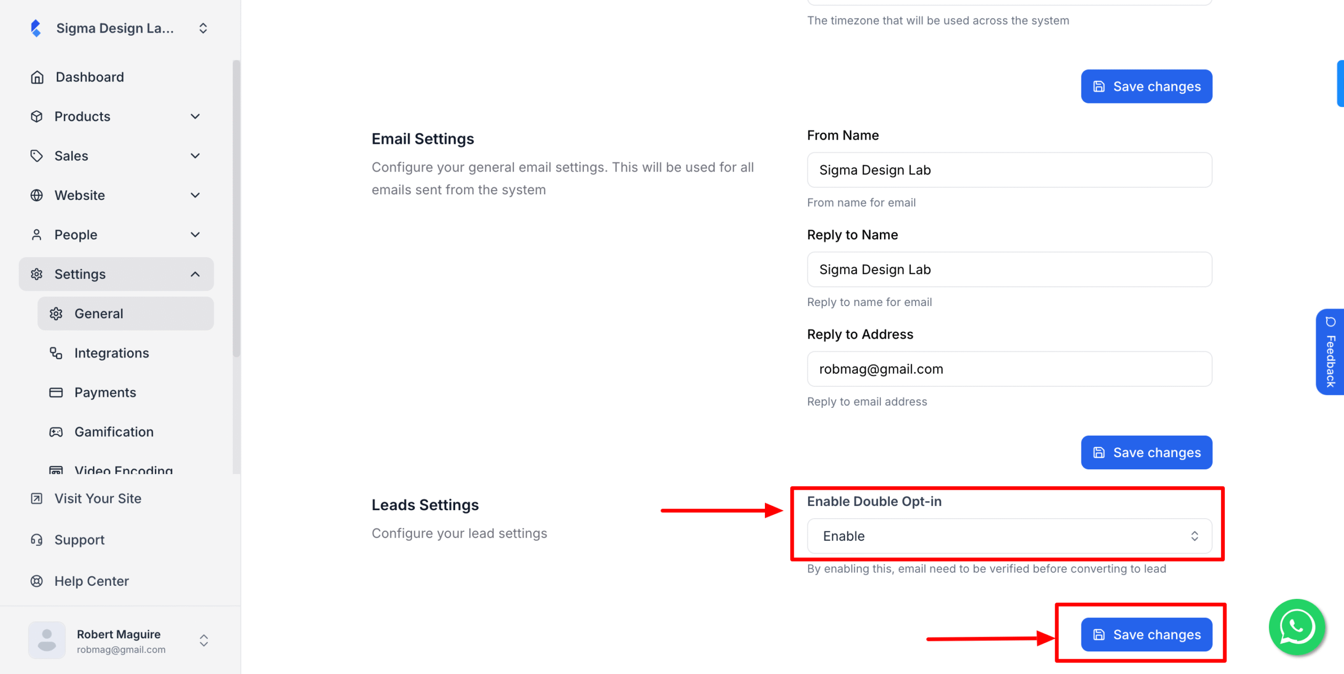Open the Website globe icon
The width and height of the screenshot is (1344, 674).
37,195
